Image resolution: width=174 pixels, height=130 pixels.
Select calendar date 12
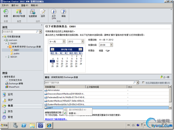click(57, 61)
